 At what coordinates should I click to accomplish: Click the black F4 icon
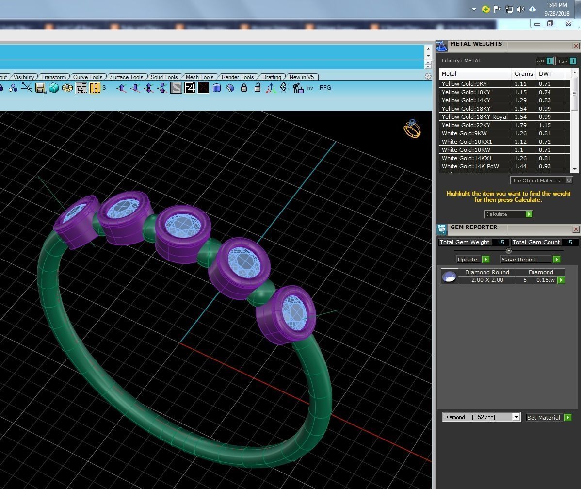coord(190,88)
